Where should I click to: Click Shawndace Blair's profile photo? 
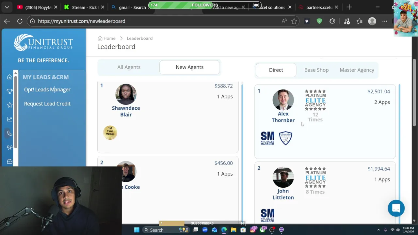pos(126,94)
